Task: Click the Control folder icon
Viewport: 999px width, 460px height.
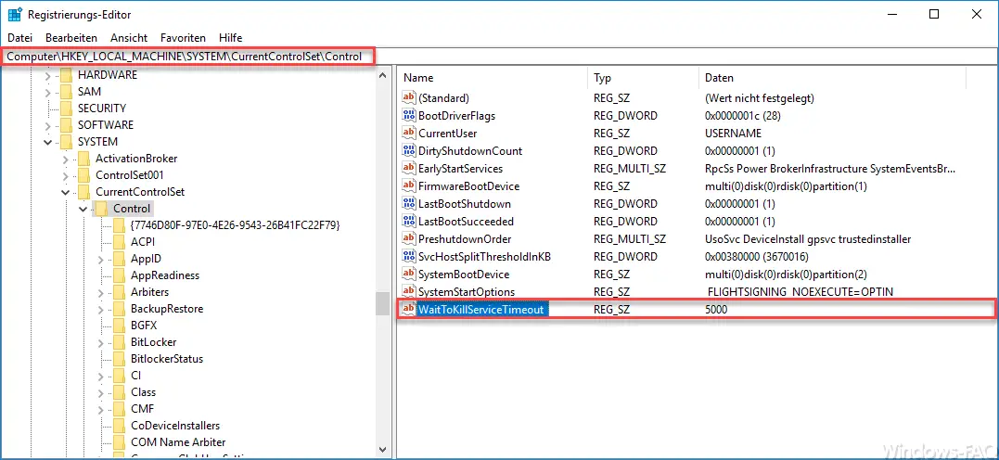Action: click(x=102, y=209)
